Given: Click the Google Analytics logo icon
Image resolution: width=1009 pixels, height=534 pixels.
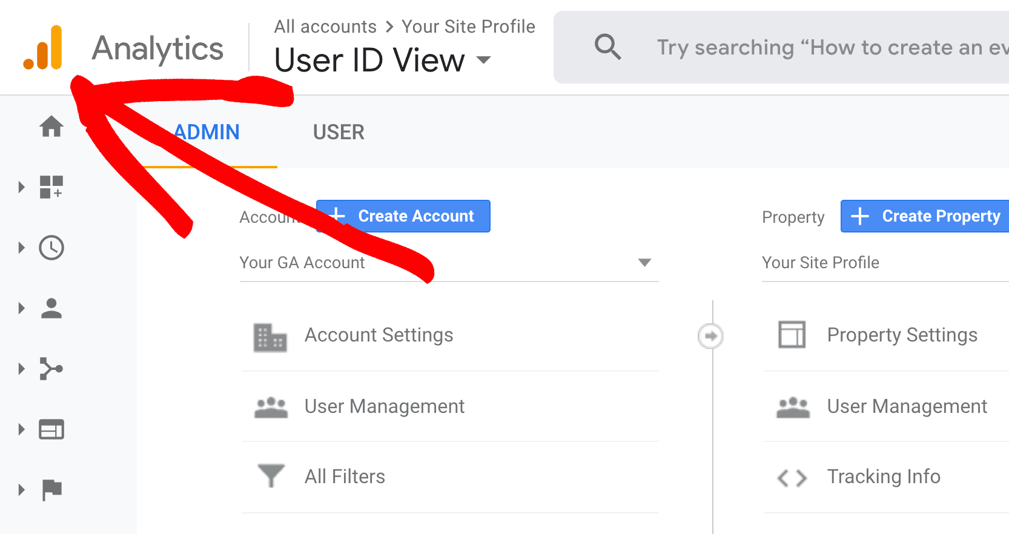Looking at the screenshot, I should [x=43, y=47].
